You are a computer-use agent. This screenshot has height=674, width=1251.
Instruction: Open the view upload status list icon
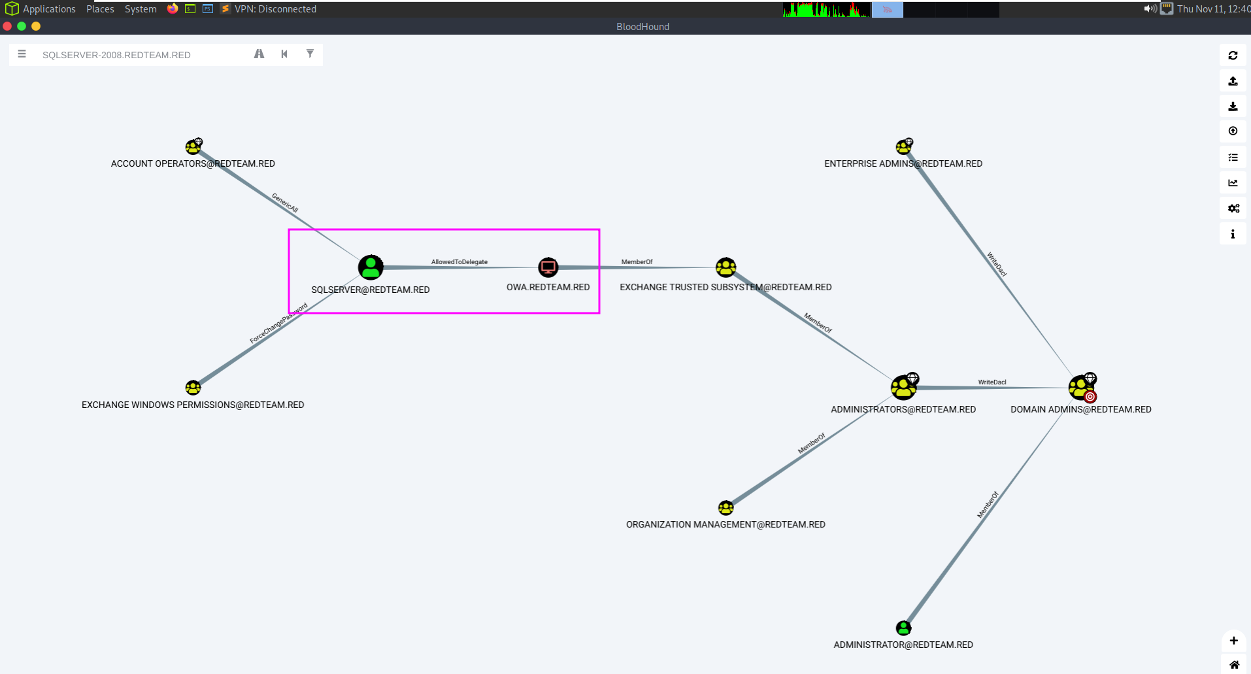click(1233, 158)
